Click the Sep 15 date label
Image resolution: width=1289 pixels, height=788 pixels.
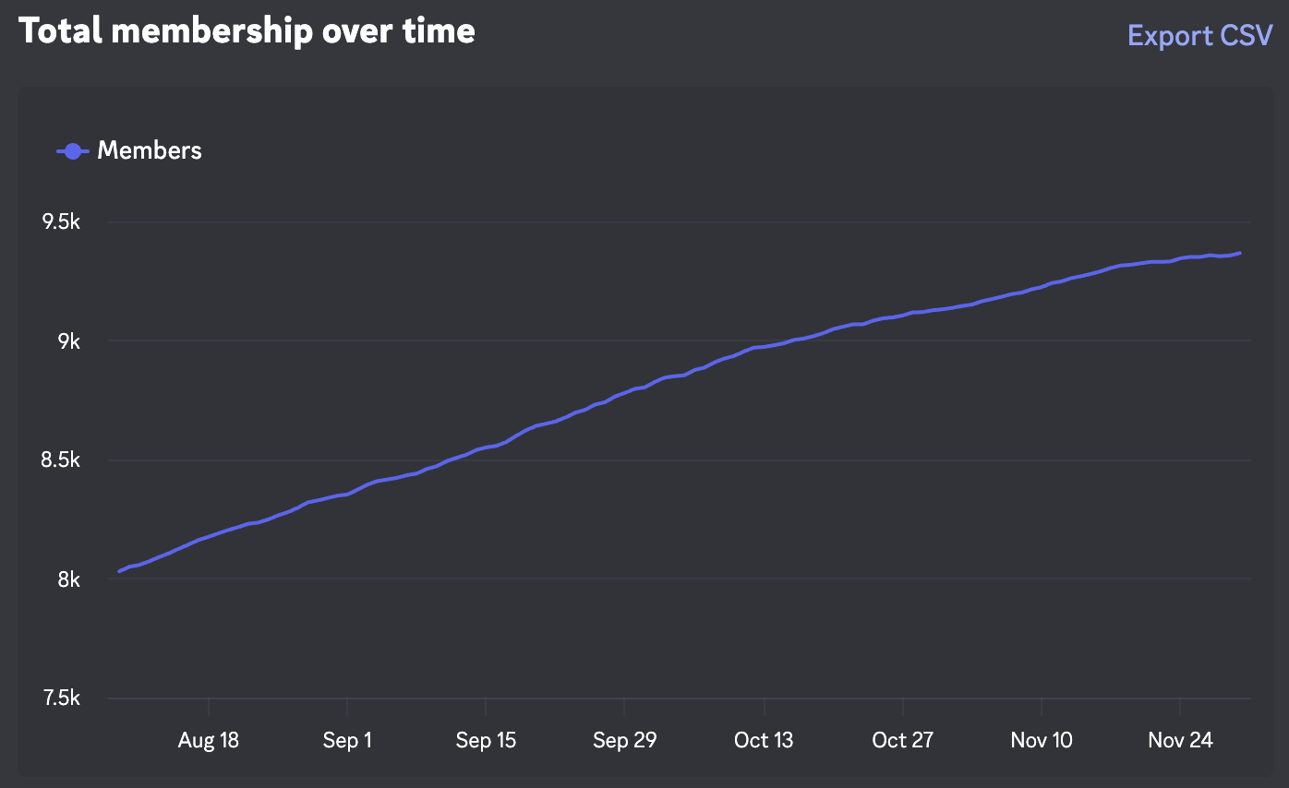click(486, 740)
